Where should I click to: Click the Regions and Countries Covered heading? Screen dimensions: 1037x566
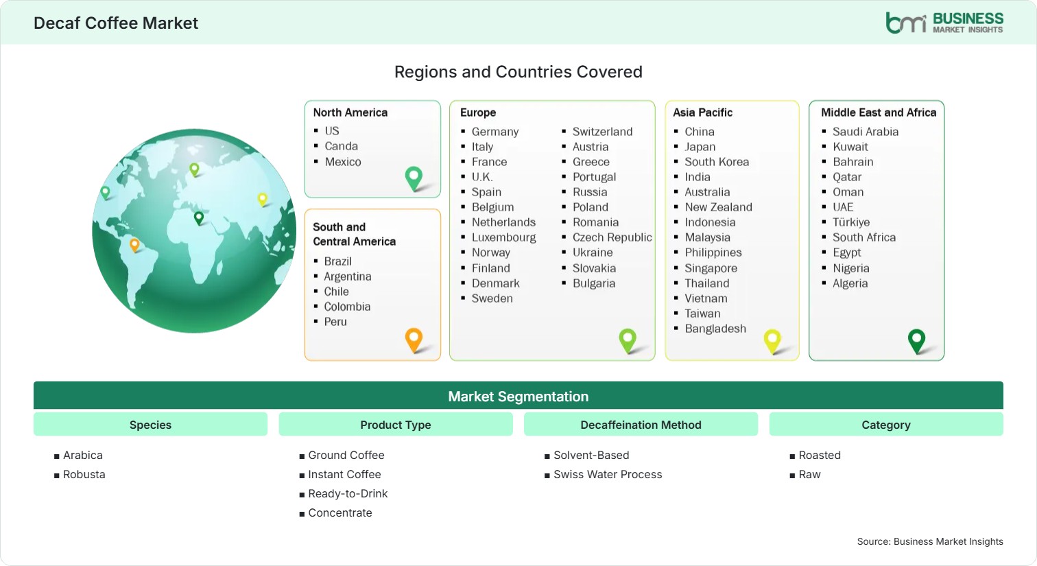(518, 72)
